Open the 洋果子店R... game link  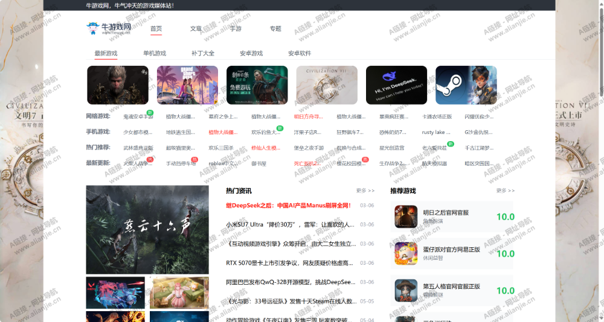point(307,132)
